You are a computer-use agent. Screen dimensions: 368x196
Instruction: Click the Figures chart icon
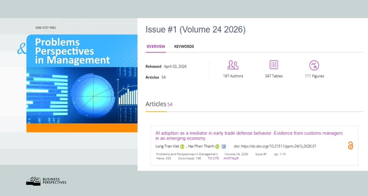(314, 65)
